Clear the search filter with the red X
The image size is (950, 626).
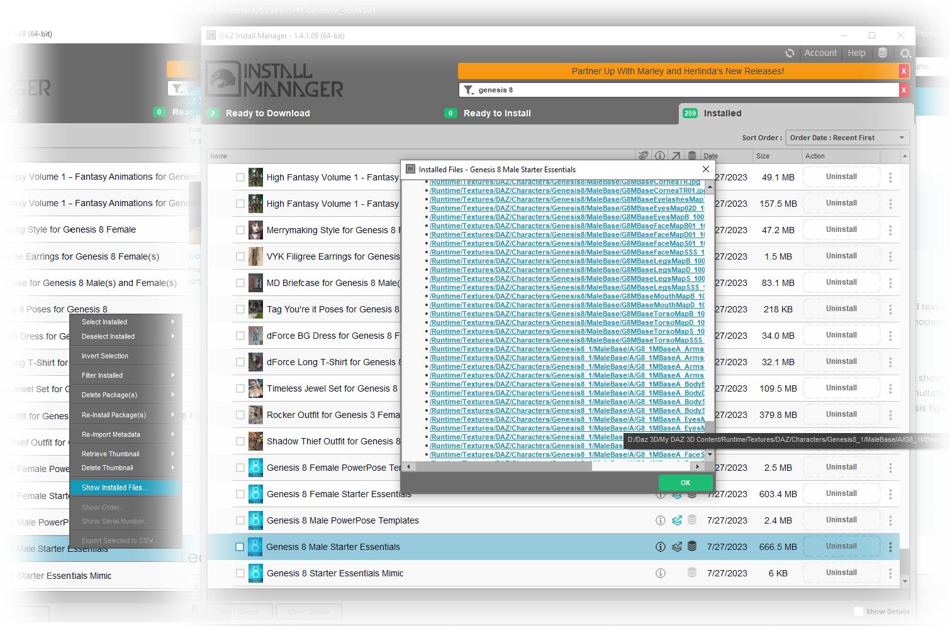(x=904, y=90)
